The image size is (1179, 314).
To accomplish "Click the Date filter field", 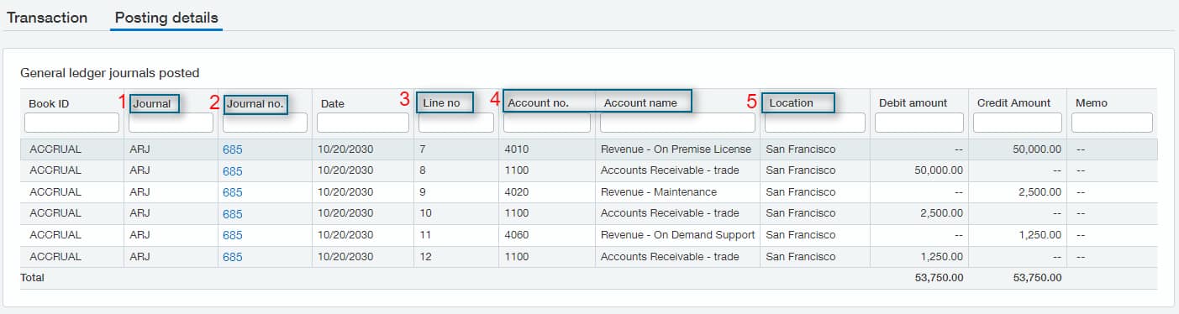I will click(363, 123).
